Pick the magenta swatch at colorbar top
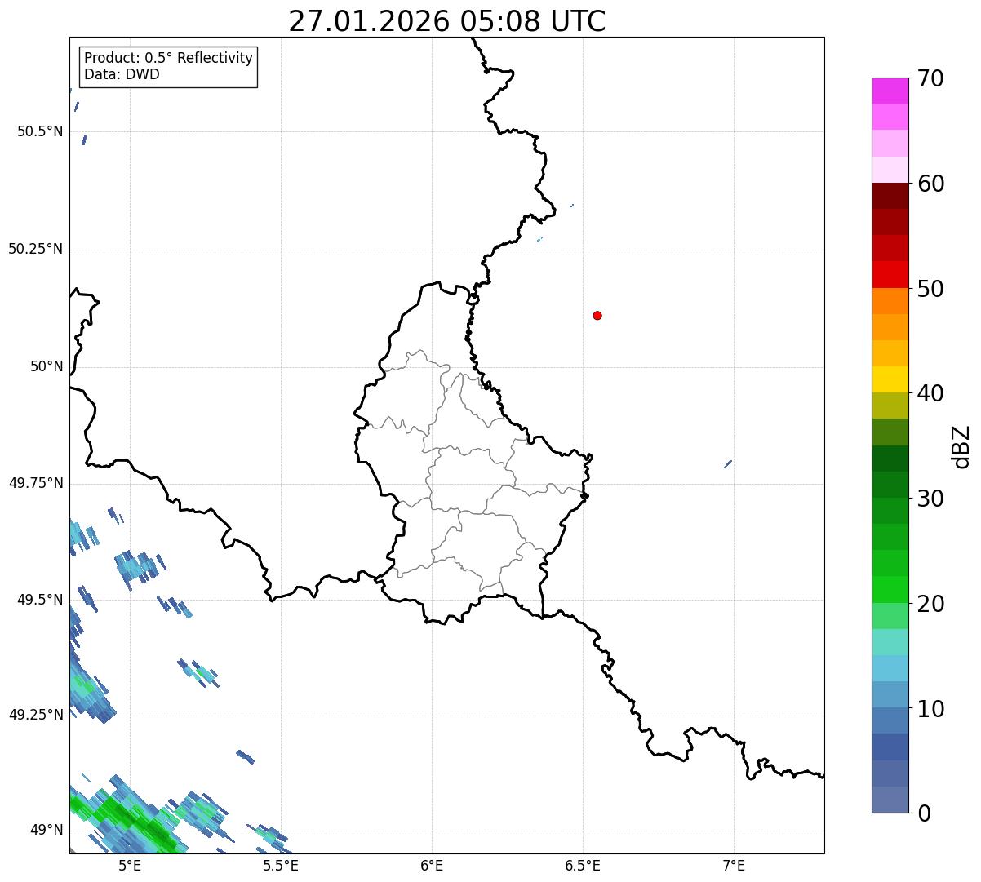The image size is (981, 882). click(890, 91)
